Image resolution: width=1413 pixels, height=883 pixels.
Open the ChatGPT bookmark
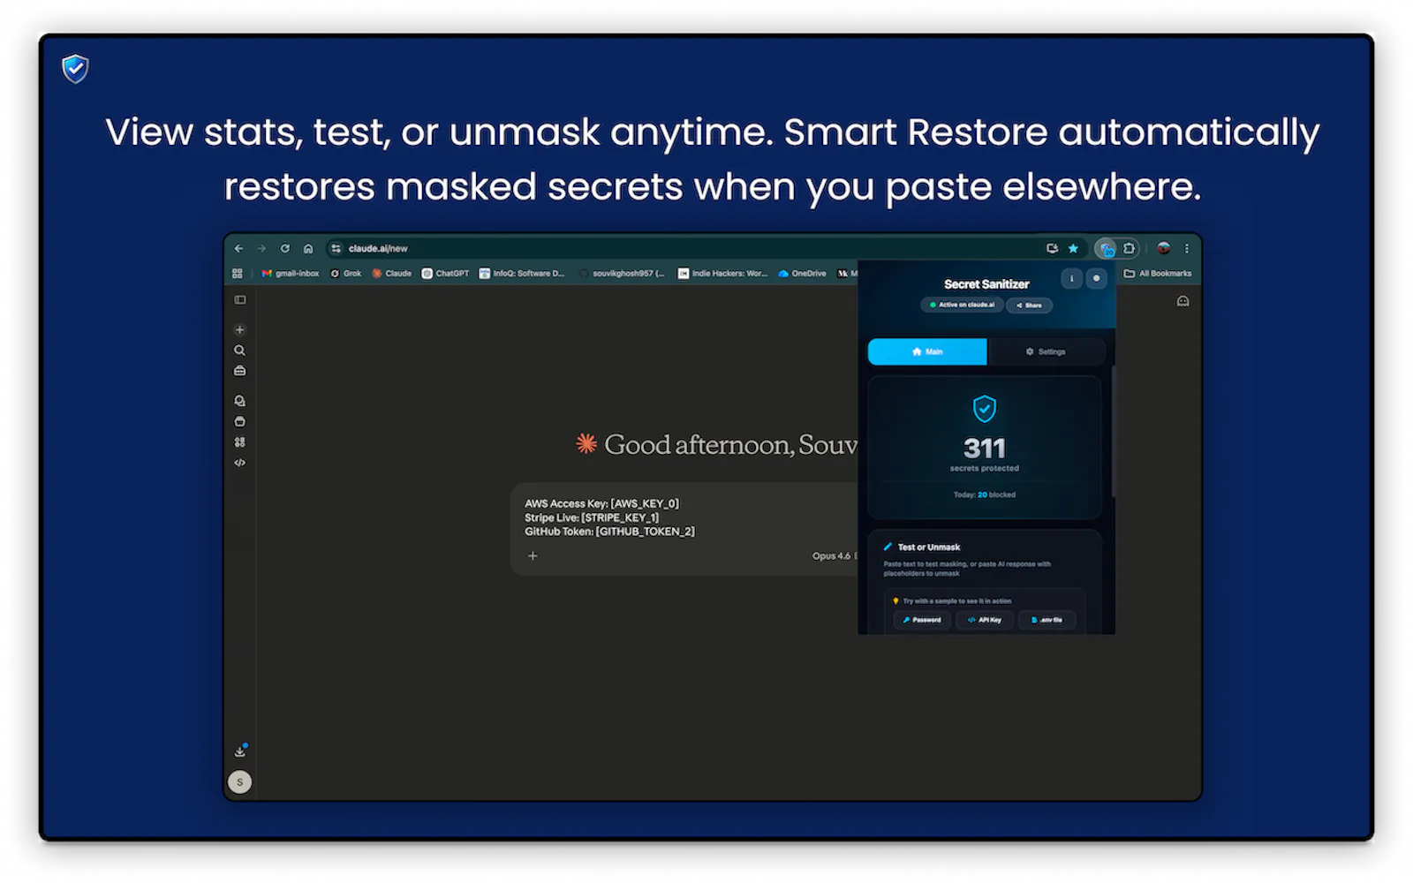tap(446, 274)
